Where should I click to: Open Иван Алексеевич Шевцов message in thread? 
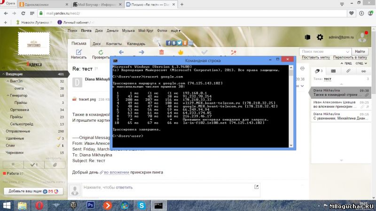click(x=341, y=104)
